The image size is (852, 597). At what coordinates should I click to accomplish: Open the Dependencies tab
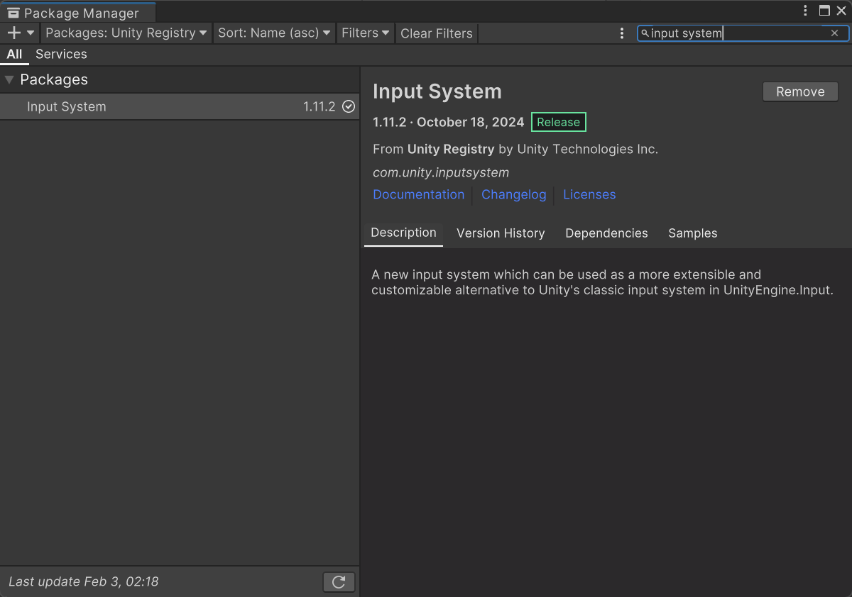click(x=606, y=233)
